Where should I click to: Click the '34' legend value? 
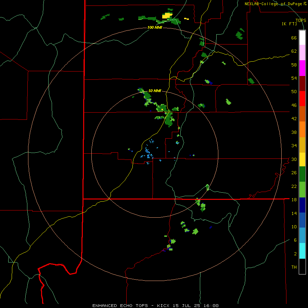coord(294,146)
